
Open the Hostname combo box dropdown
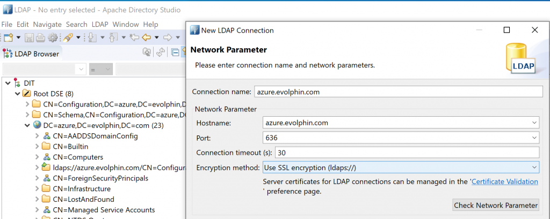pos(534,123)
